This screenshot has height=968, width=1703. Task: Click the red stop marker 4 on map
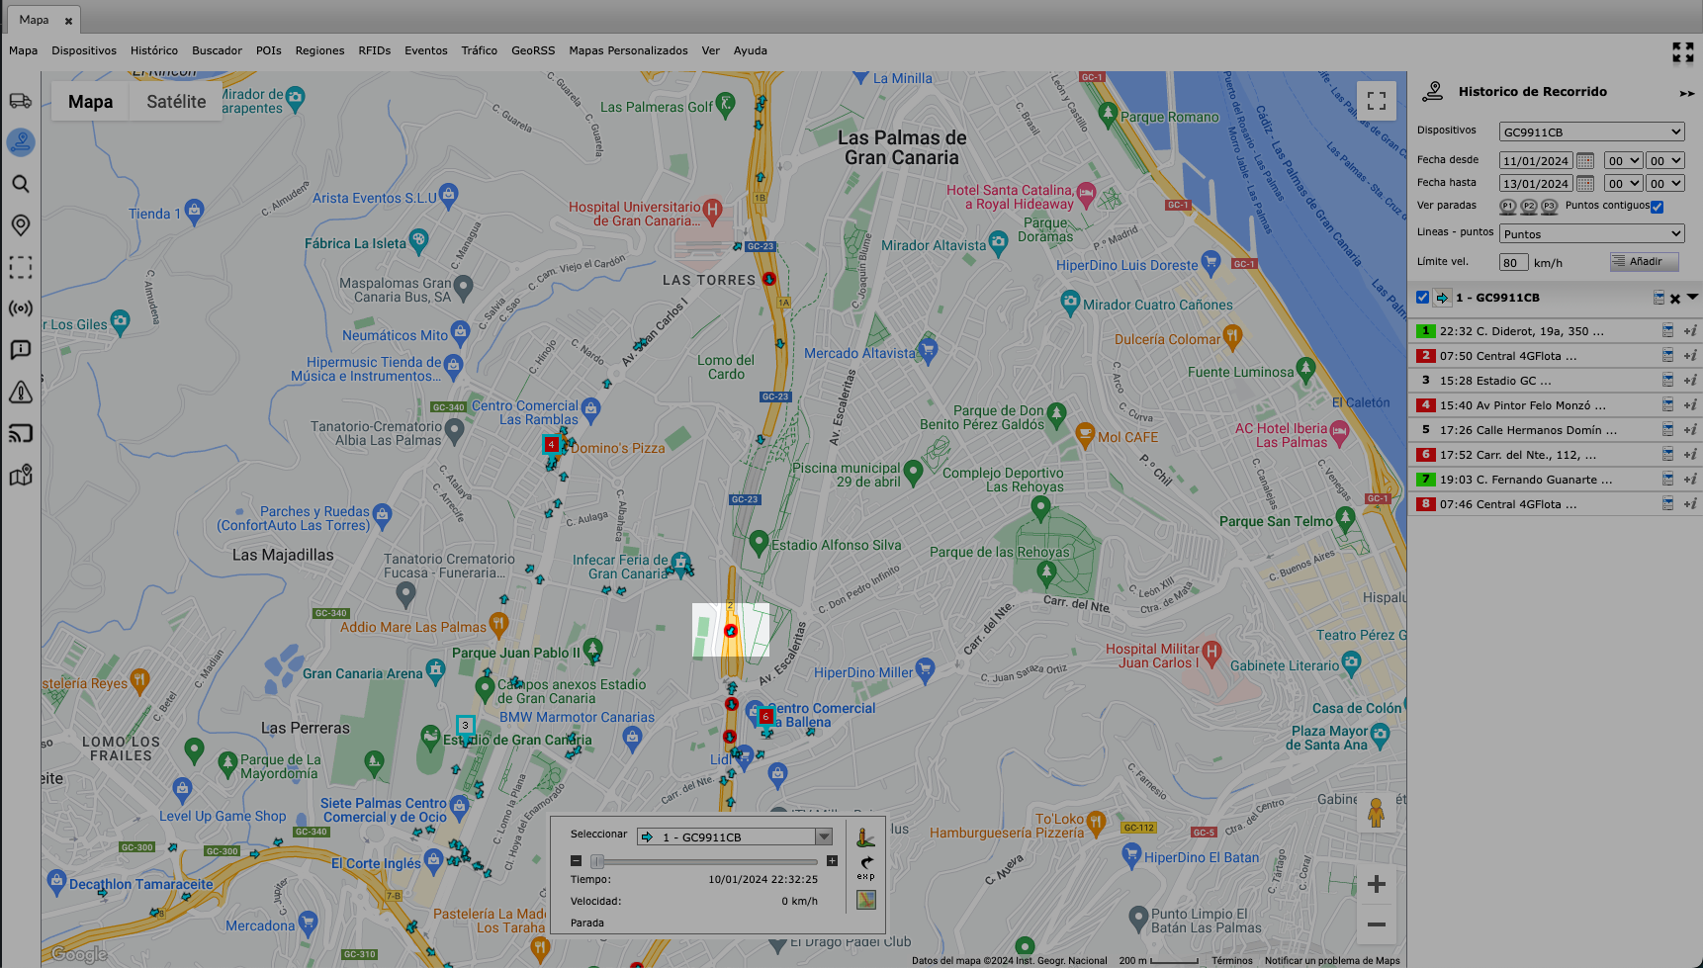(551, 445)
